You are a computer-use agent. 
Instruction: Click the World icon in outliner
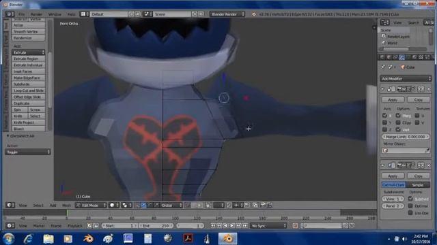[384, 43]
